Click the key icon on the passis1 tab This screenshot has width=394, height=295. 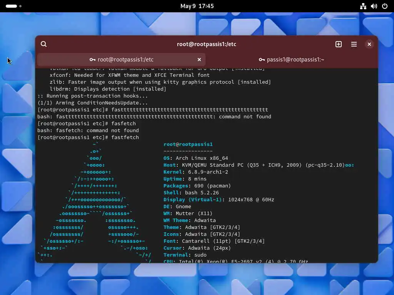pos(262,60)
